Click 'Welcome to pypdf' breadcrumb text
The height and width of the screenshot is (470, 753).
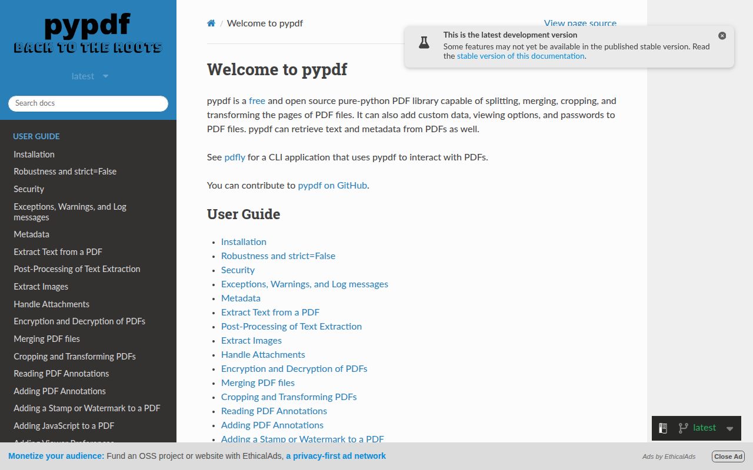(265, 23)
